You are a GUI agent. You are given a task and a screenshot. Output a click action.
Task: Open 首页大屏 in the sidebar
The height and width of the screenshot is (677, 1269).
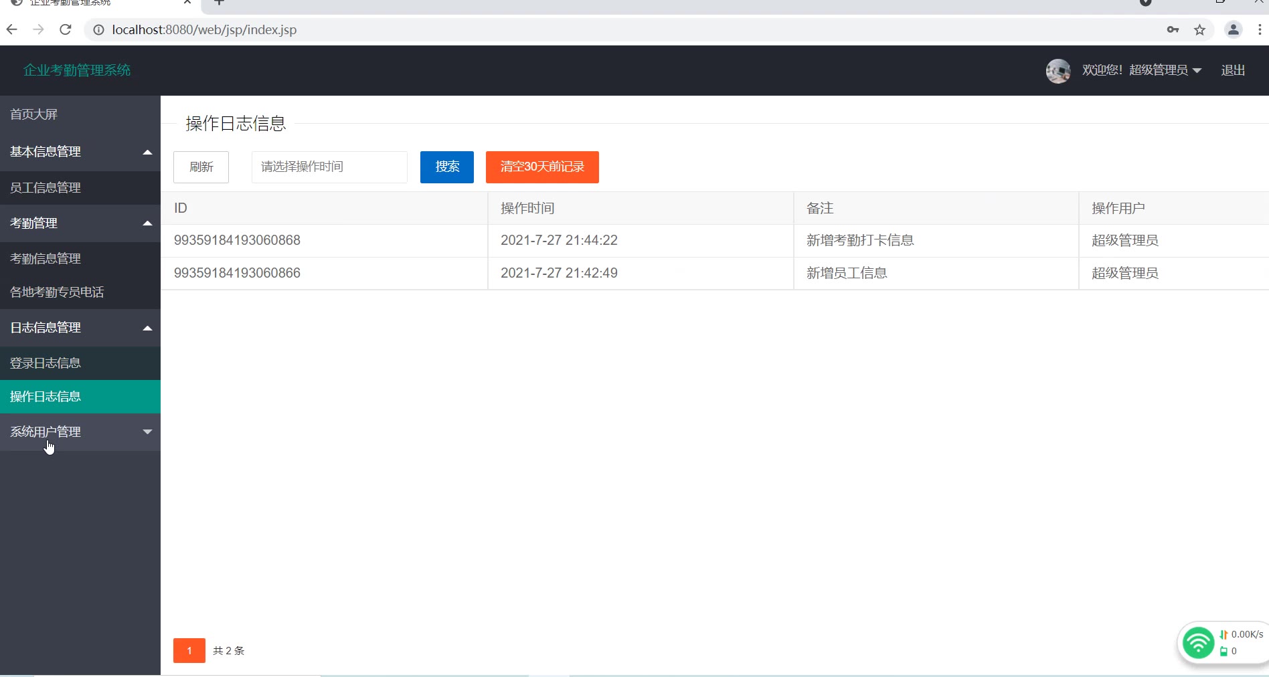(80, 114)
